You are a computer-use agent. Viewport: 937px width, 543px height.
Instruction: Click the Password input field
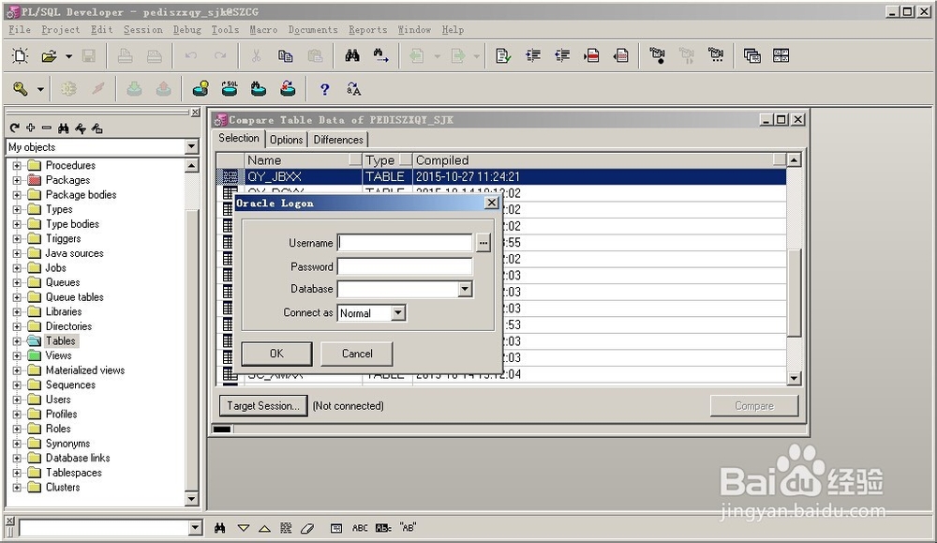405,266
